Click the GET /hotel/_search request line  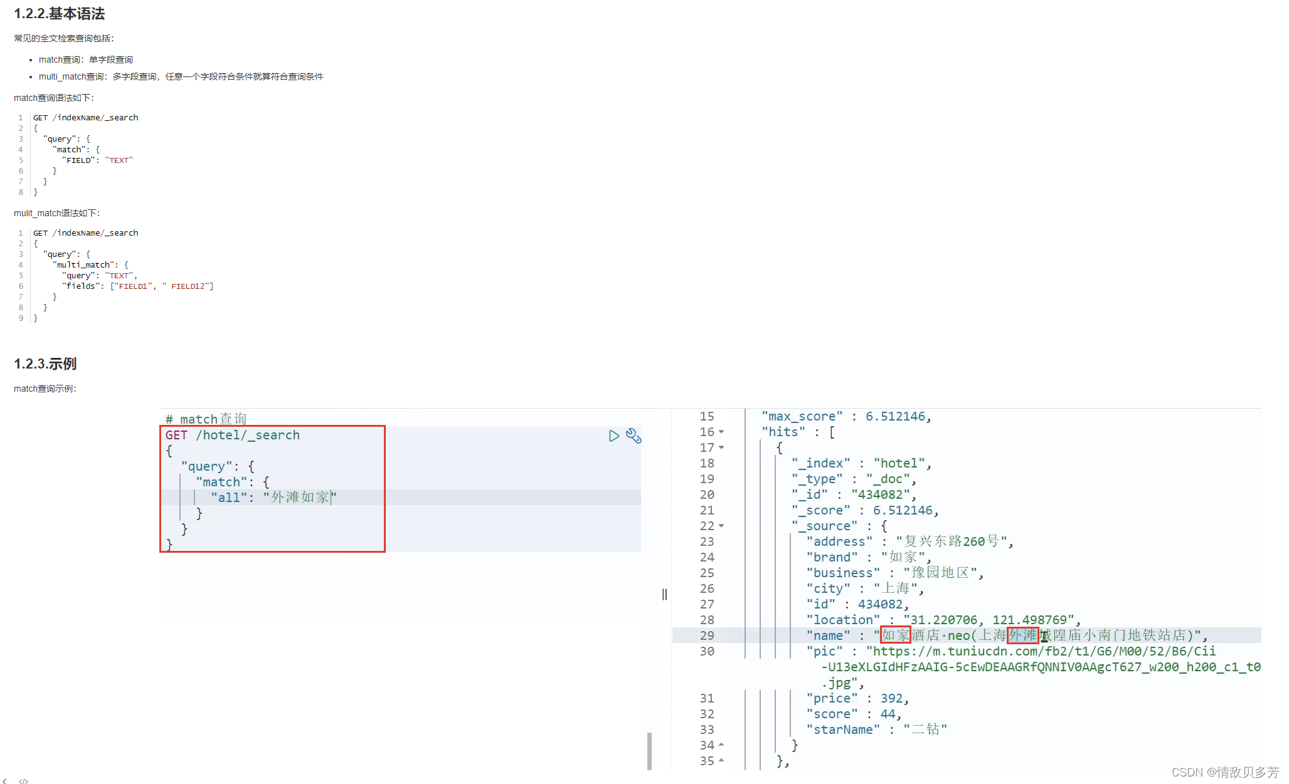tap(233, 435)
